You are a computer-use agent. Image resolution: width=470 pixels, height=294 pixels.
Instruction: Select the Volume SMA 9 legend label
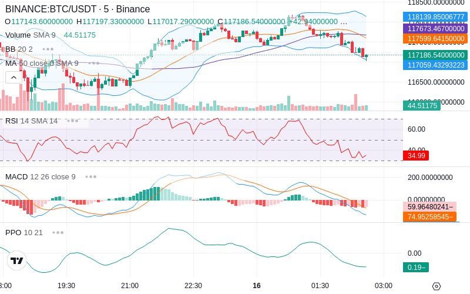31,35
